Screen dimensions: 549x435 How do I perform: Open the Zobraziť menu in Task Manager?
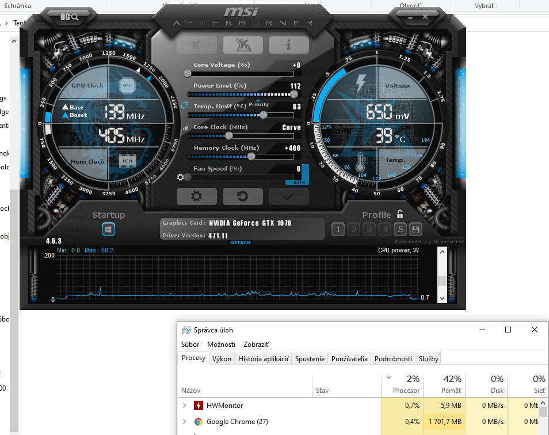256,345
